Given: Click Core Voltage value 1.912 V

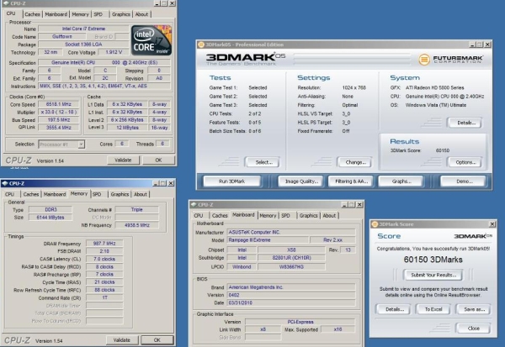Looking at the screenshot, I should click(114, 52).
